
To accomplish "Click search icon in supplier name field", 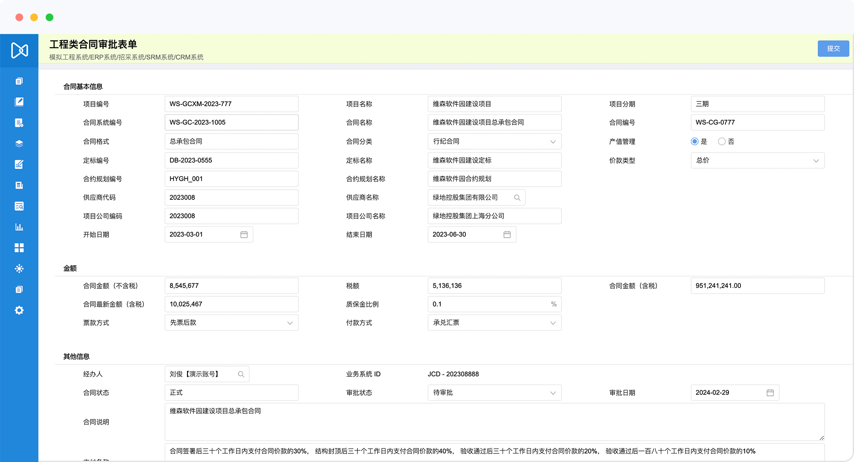I will point(517,197).
